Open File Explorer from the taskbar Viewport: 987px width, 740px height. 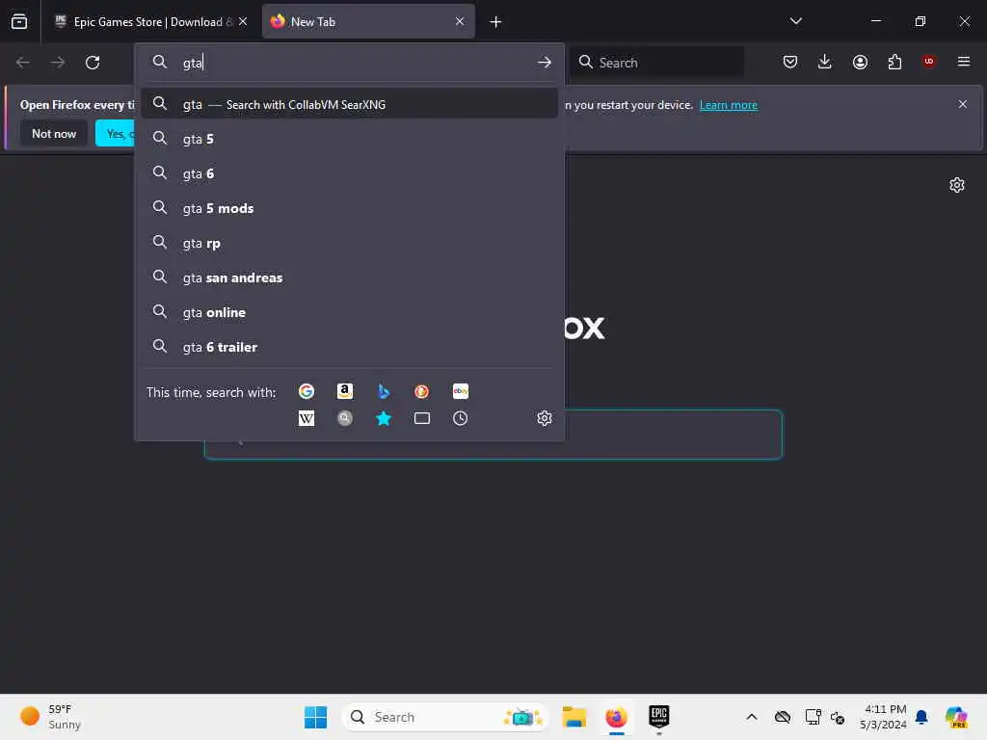pos(574,717)
